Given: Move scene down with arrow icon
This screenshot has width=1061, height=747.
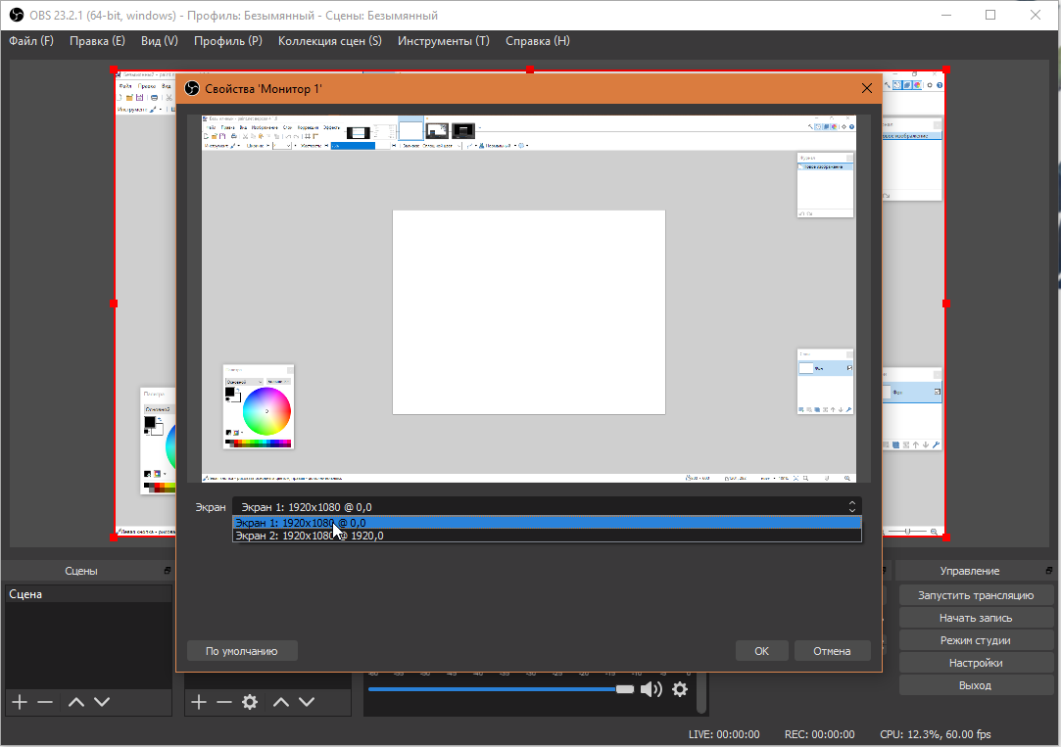Looking at the screenshot, I should (x=102, y=702).
